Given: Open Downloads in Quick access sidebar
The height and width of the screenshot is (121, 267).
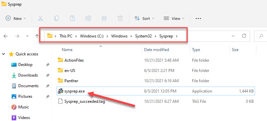Looking at the screenshot, I should coord(28,75).
